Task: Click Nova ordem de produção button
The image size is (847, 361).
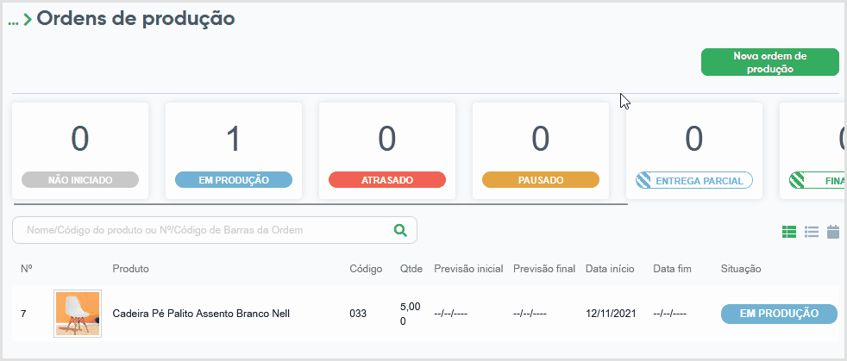Action: (769, 62)
